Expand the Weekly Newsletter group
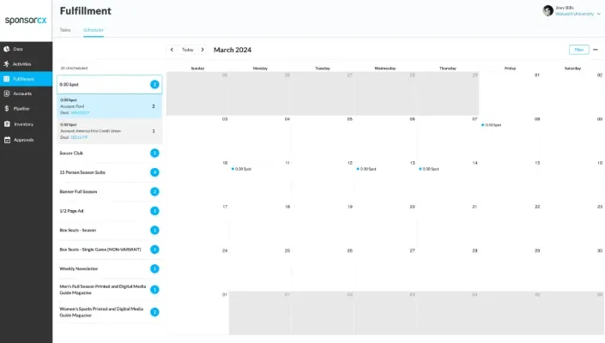The width and height of the screenshot is (605, 343). 110,268
